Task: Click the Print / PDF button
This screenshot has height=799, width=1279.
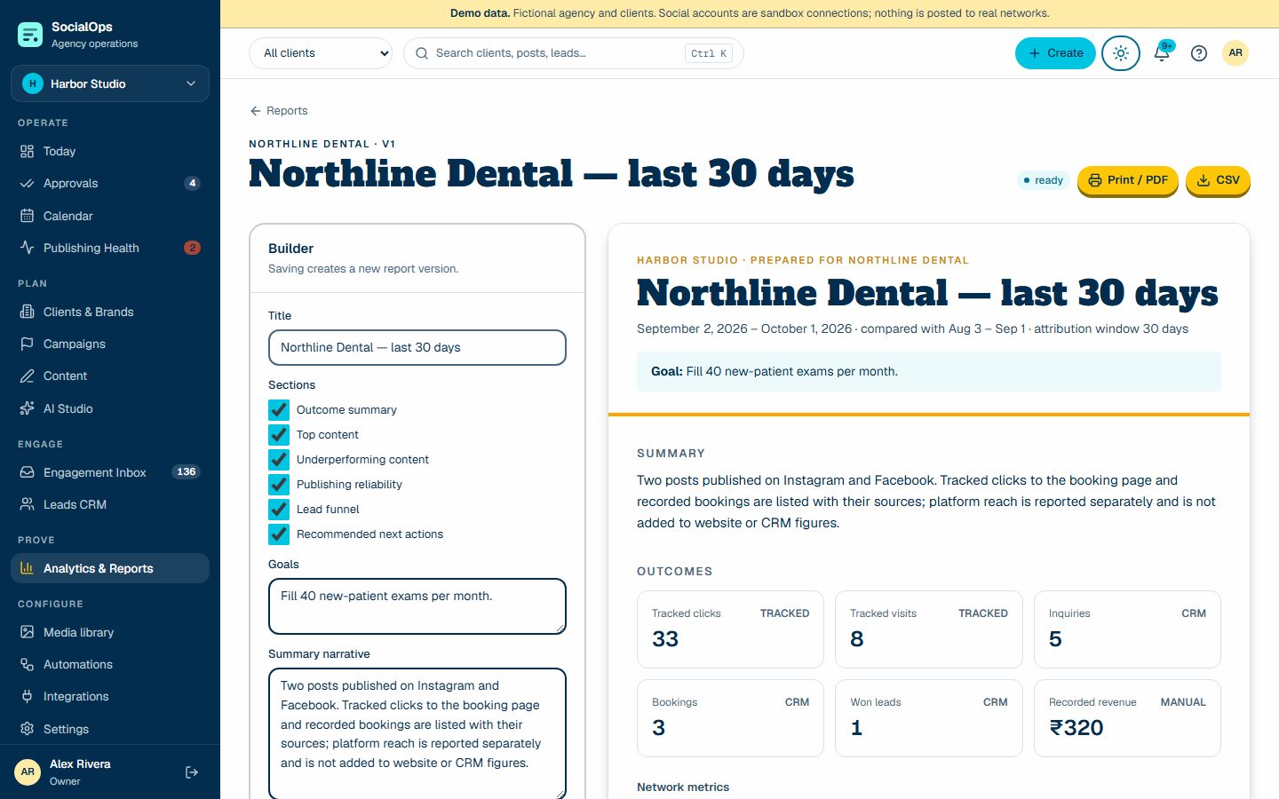Action: tap(1128, 180)
